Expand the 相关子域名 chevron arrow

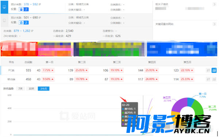point(214,4)
